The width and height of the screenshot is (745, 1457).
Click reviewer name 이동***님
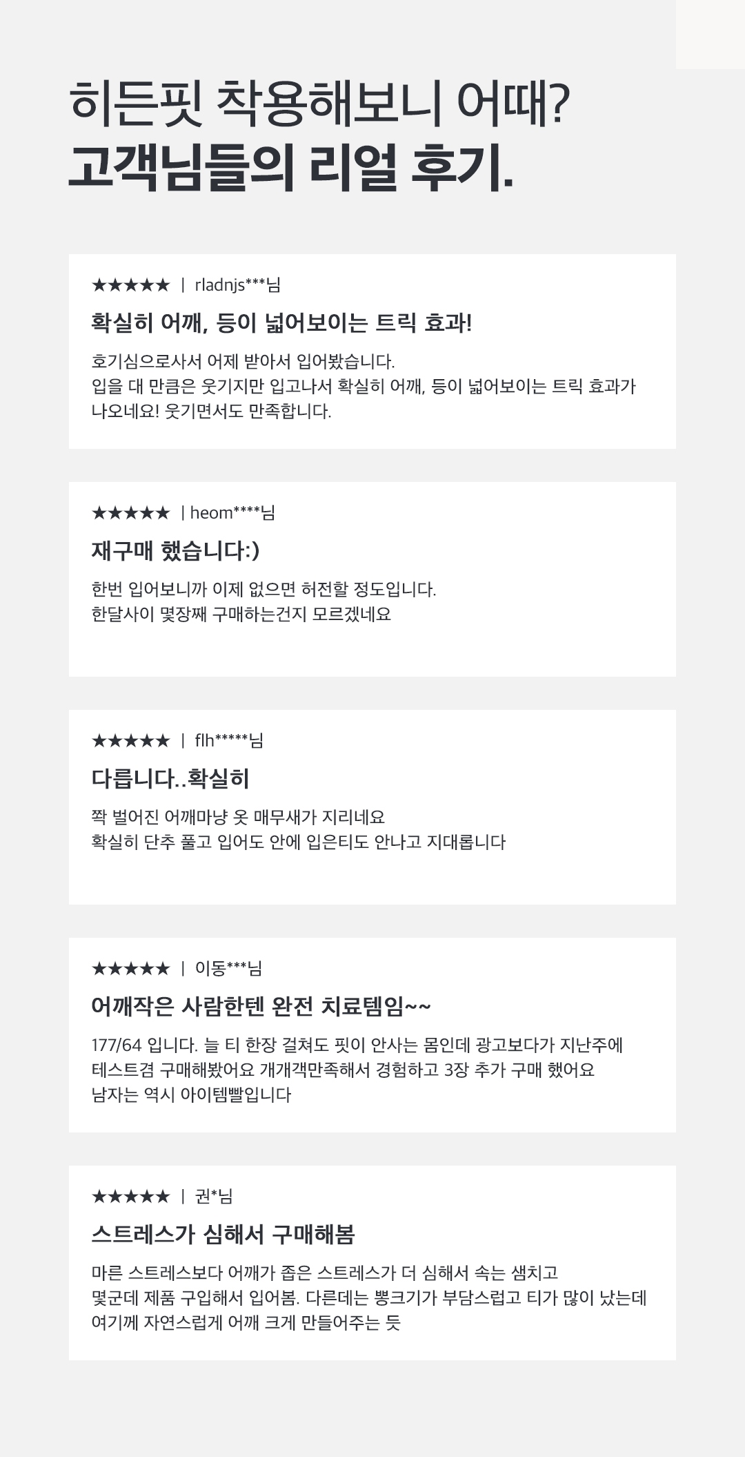[228, 969]
